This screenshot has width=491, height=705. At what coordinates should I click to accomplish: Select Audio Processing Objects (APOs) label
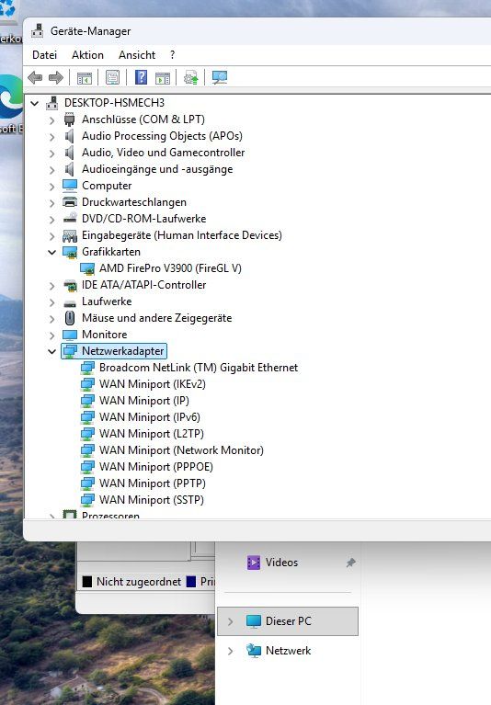coord(162,136)
